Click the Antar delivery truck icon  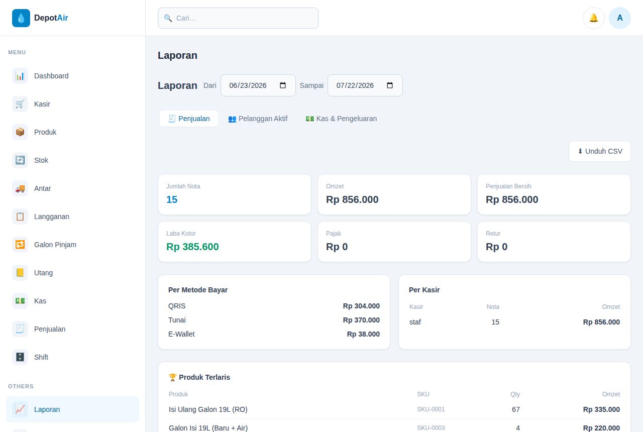[x=20, y=188]
